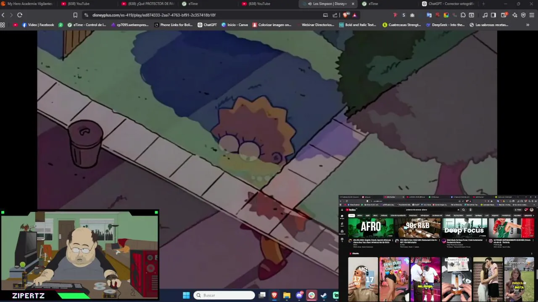The image size is (538, 302).
Task: Go forward one page in the browser
Action: point(11,15)
